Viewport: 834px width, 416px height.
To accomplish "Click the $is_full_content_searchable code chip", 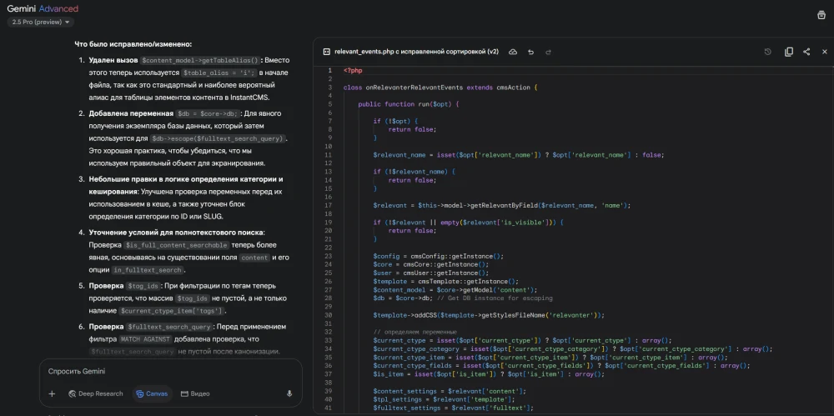I will pos(177,245).
